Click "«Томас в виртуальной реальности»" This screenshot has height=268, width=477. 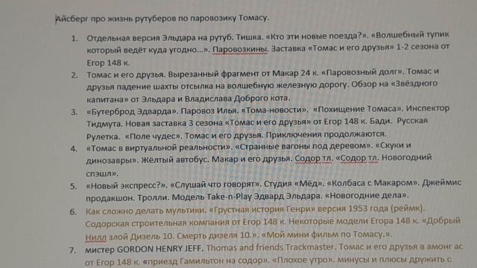[159, 147]
